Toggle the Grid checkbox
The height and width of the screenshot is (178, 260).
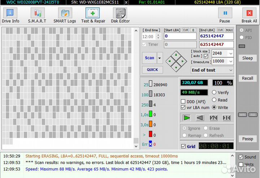183,147
